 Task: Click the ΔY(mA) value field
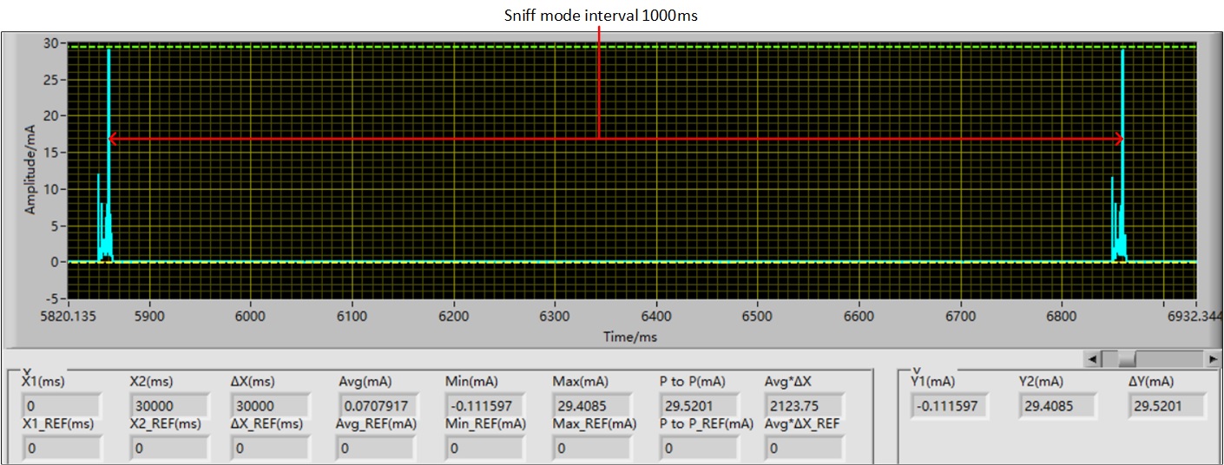pos(1168,405)
